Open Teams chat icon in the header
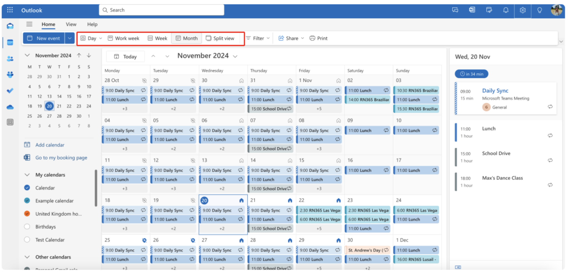The height and width of the screenshot is (272, 568). tap(455, 10)
